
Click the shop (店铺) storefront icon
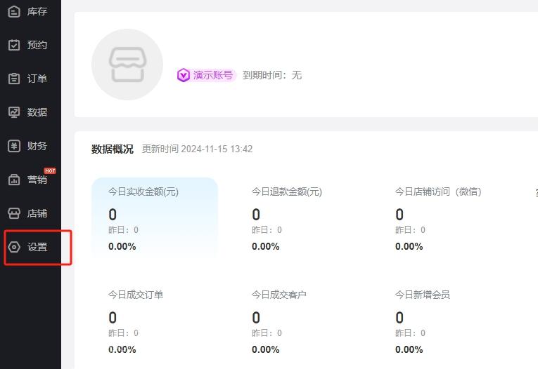[x=14, y=213]
